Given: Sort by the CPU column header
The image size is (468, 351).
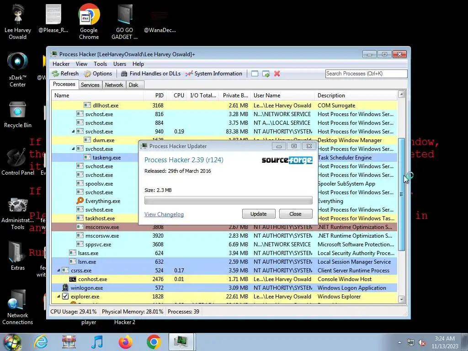Looking at the screenshot, I should (x=177, y=96).
